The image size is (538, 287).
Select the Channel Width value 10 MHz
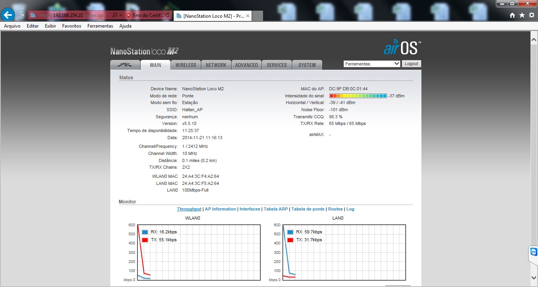(190, 153)
